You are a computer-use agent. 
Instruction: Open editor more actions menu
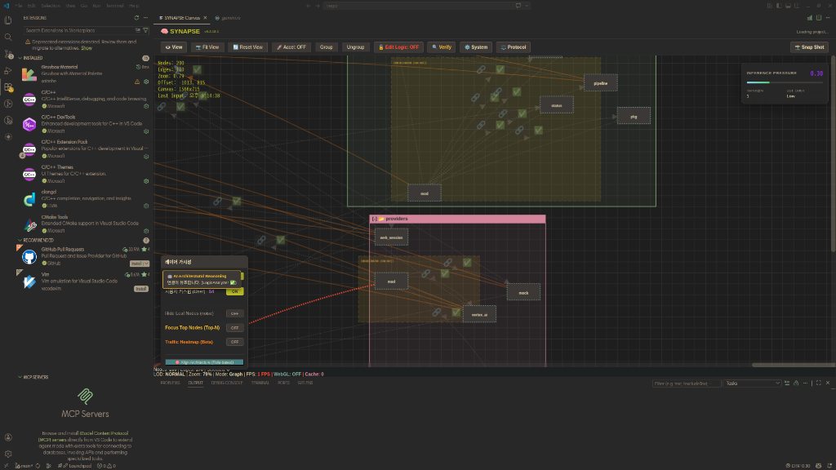[828, 18]
